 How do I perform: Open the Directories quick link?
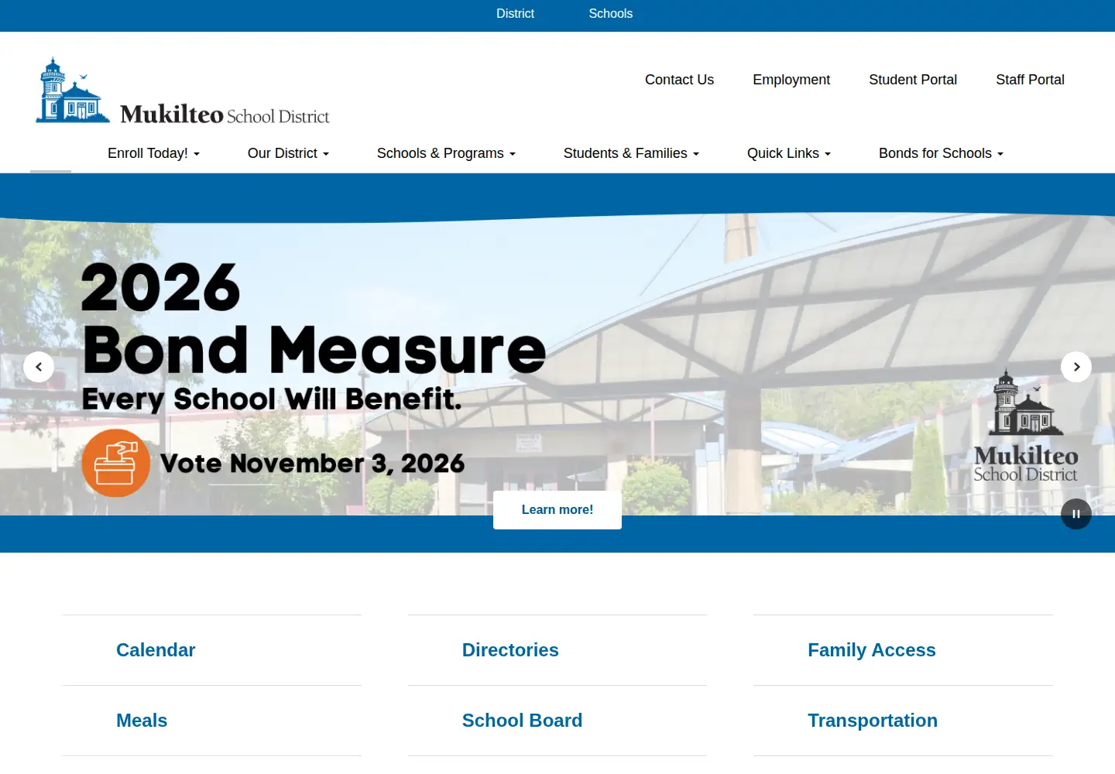(x=510, y=650)
